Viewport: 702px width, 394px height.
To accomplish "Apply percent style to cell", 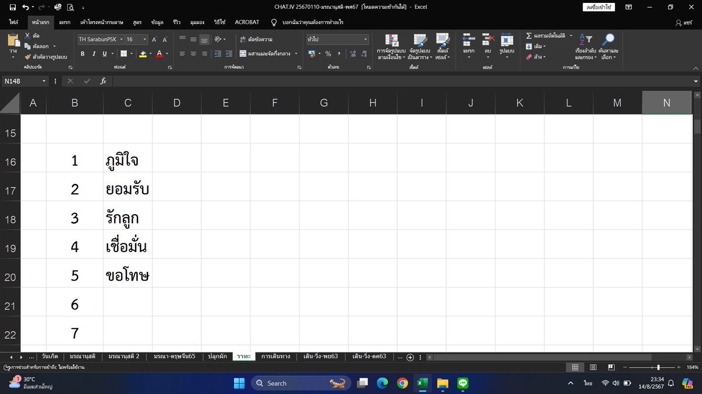I will pos(328,54).
